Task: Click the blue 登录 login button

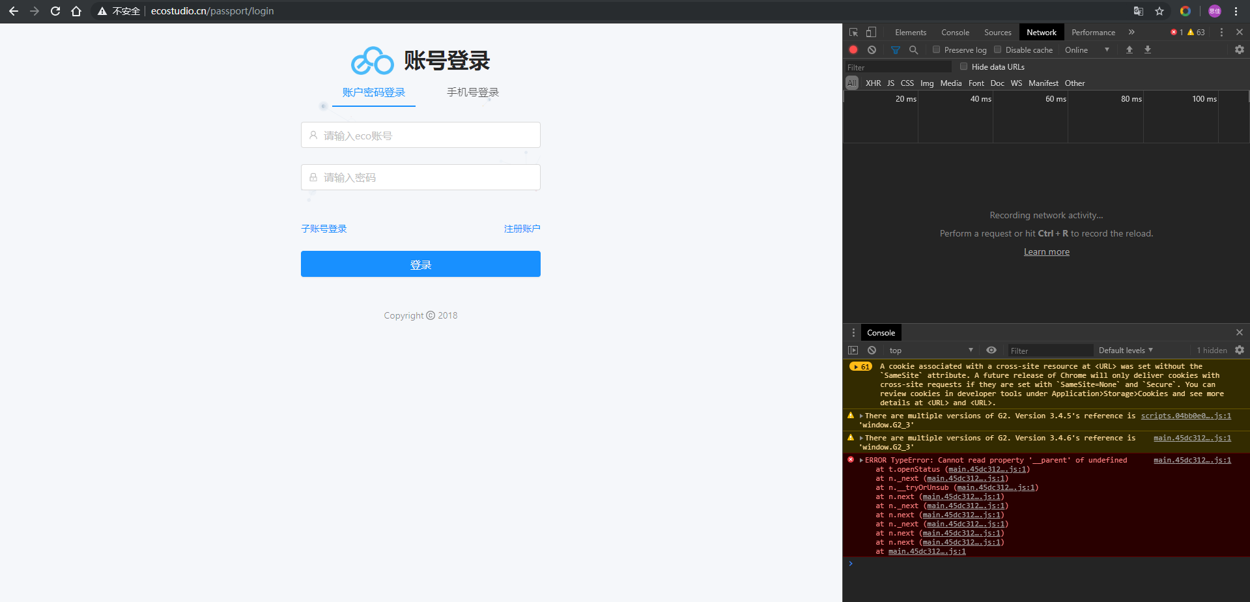Action: (x=421, y=264)
